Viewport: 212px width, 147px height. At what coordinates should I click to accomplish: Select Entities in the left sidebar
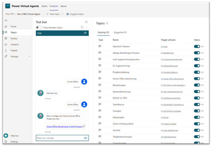(17, 38)
